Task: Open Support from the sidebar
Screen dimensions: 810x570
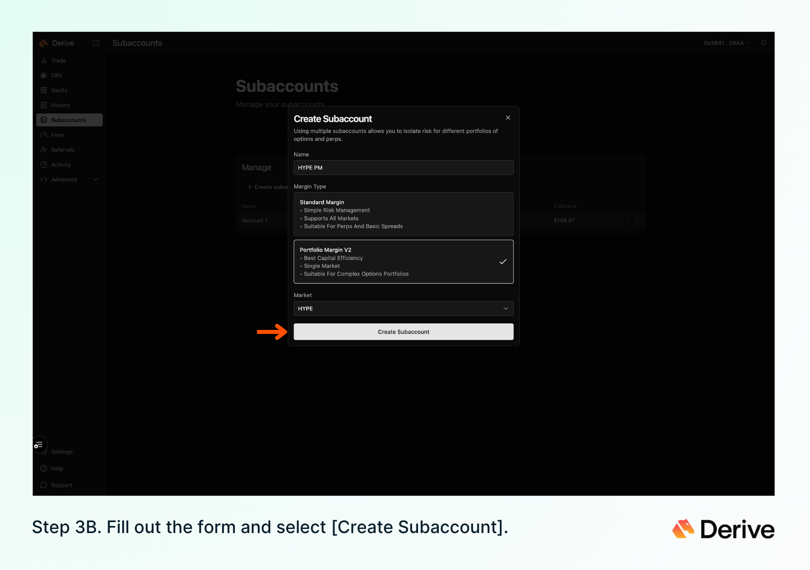Action: coord(61,485)
